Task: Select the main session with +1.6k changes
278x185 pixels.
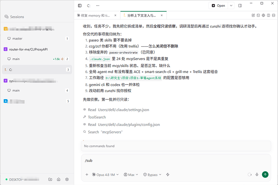Action: point(37,59)
